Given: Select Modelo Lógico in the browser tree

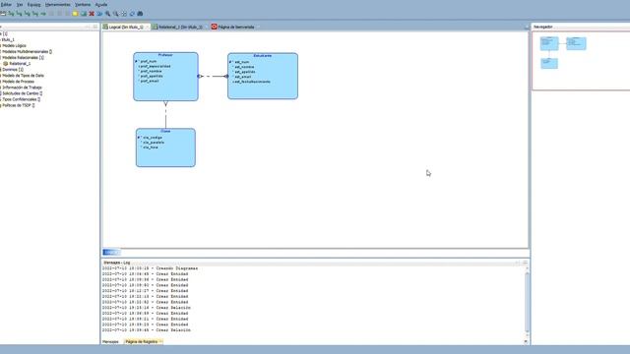Looking at the screenshot, I should pyautogui.click(x=14, y=46).
